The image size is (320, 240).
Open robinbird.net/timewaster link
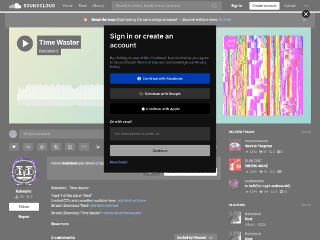(122, 213)
